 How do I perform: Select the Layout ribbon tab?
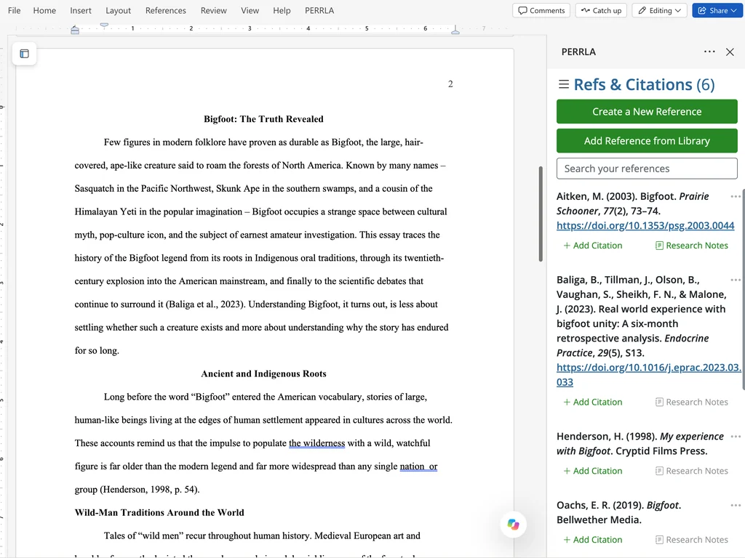click(118, 10)
